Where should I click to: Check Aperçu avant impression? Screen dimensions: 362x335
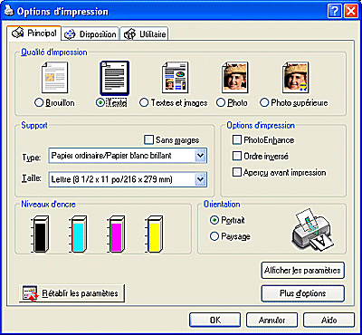[237, 172]
